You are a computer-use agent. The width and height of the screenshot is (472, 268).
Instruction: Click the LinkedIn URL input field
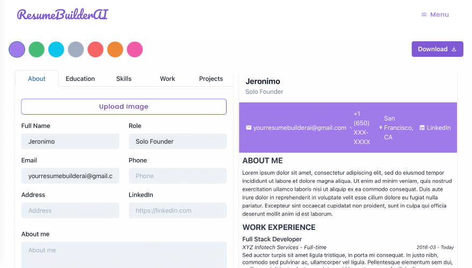178,210
